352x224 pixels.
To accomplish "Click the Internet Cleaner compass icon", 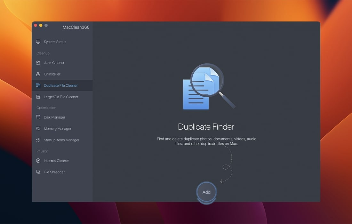I will (38, 161).
